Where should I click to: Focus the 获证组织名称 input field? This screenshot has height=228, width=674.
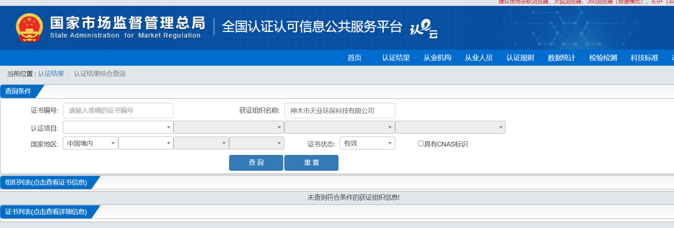tap(340, 111)
